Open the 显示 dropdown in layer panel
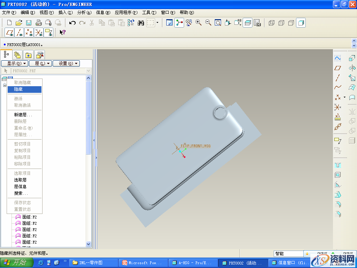Viewport: 357px width, 268px height. click(15, 64)
